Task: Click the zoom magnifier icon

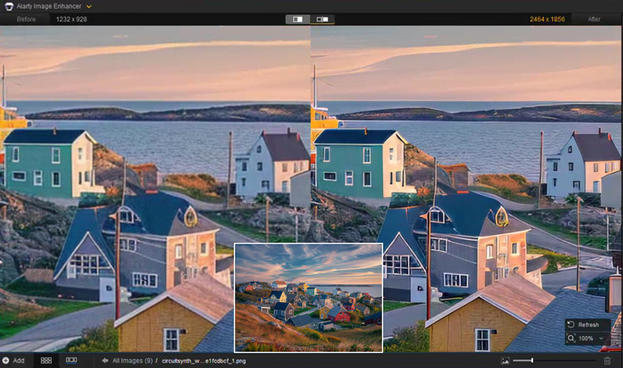Action: [571, 338]
